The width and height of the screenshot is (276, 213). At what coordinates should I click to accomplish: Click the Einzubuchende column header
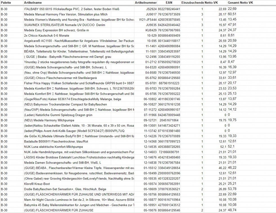[x=193, y=3]
